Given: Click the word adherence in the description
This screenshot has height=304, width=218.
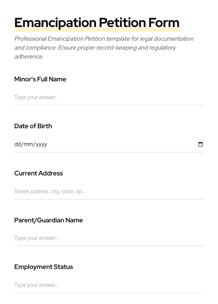Looking at the screenshot, I should point(29,57).
